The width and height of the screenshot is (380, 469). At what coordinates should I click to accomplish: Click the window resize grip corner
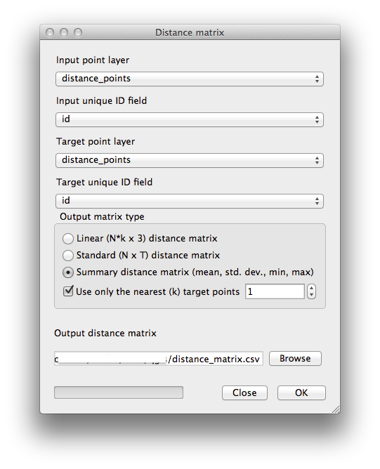pos(336,409)
